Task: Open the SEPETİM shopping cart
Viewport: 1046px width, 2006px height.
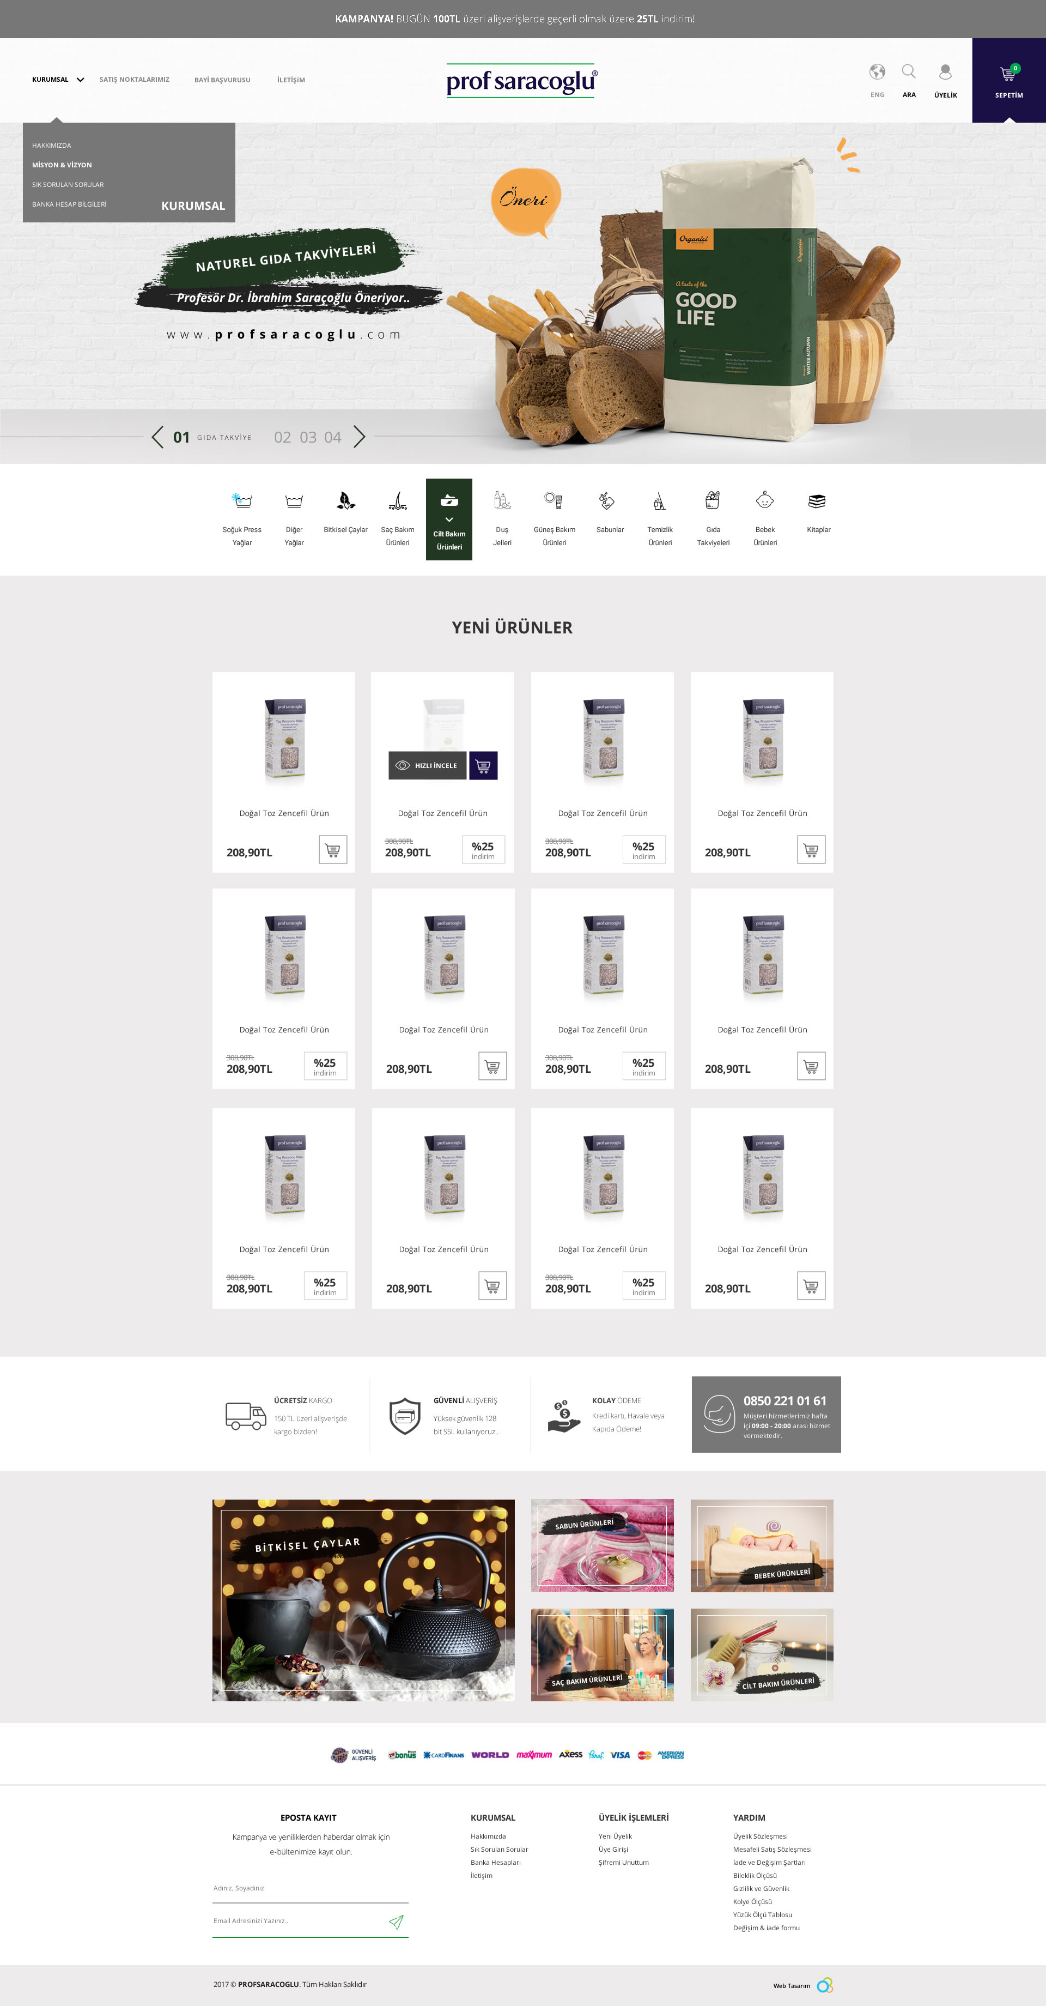Action: [1008, 80]
